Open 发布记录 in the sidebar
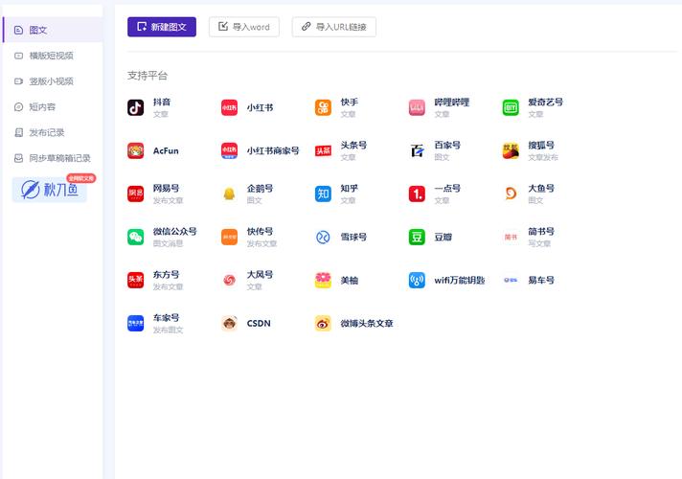 (x=53, y=133)
